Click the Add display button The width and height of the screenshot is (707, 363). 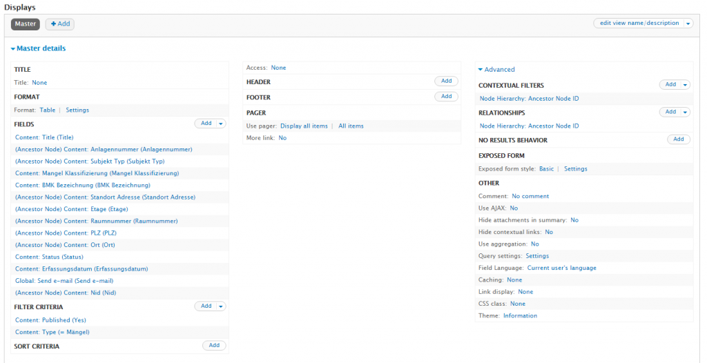click(60, 24)
